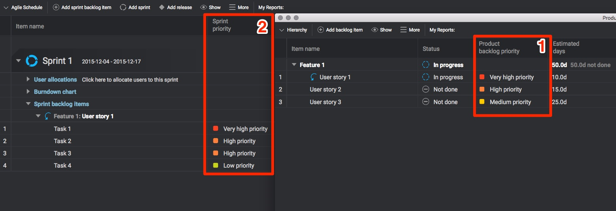
Task: Open the Agile Schedule view dropdown
Action: pyautogui.click(x=6, y=7)
